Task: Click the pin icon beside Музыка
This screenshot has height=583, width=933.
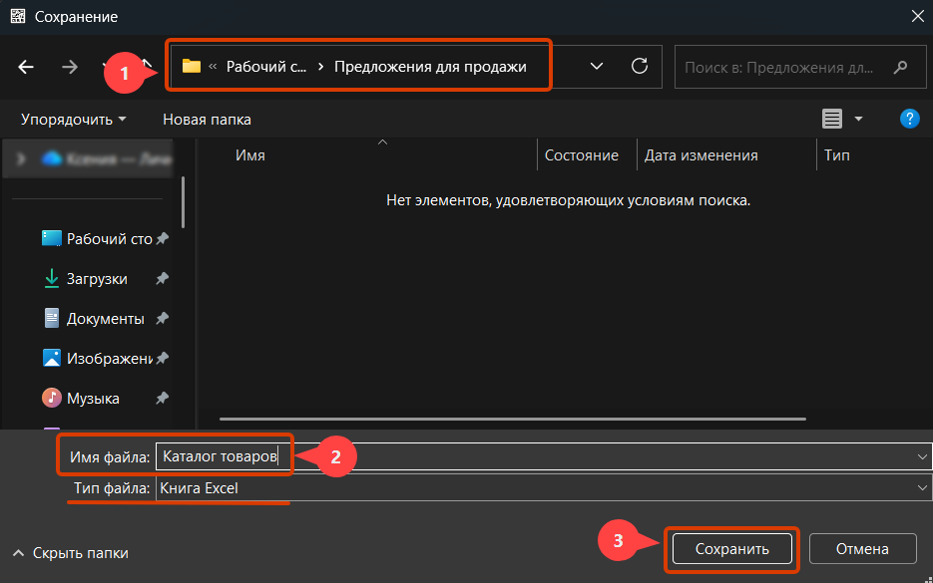Action: point(163,399)
